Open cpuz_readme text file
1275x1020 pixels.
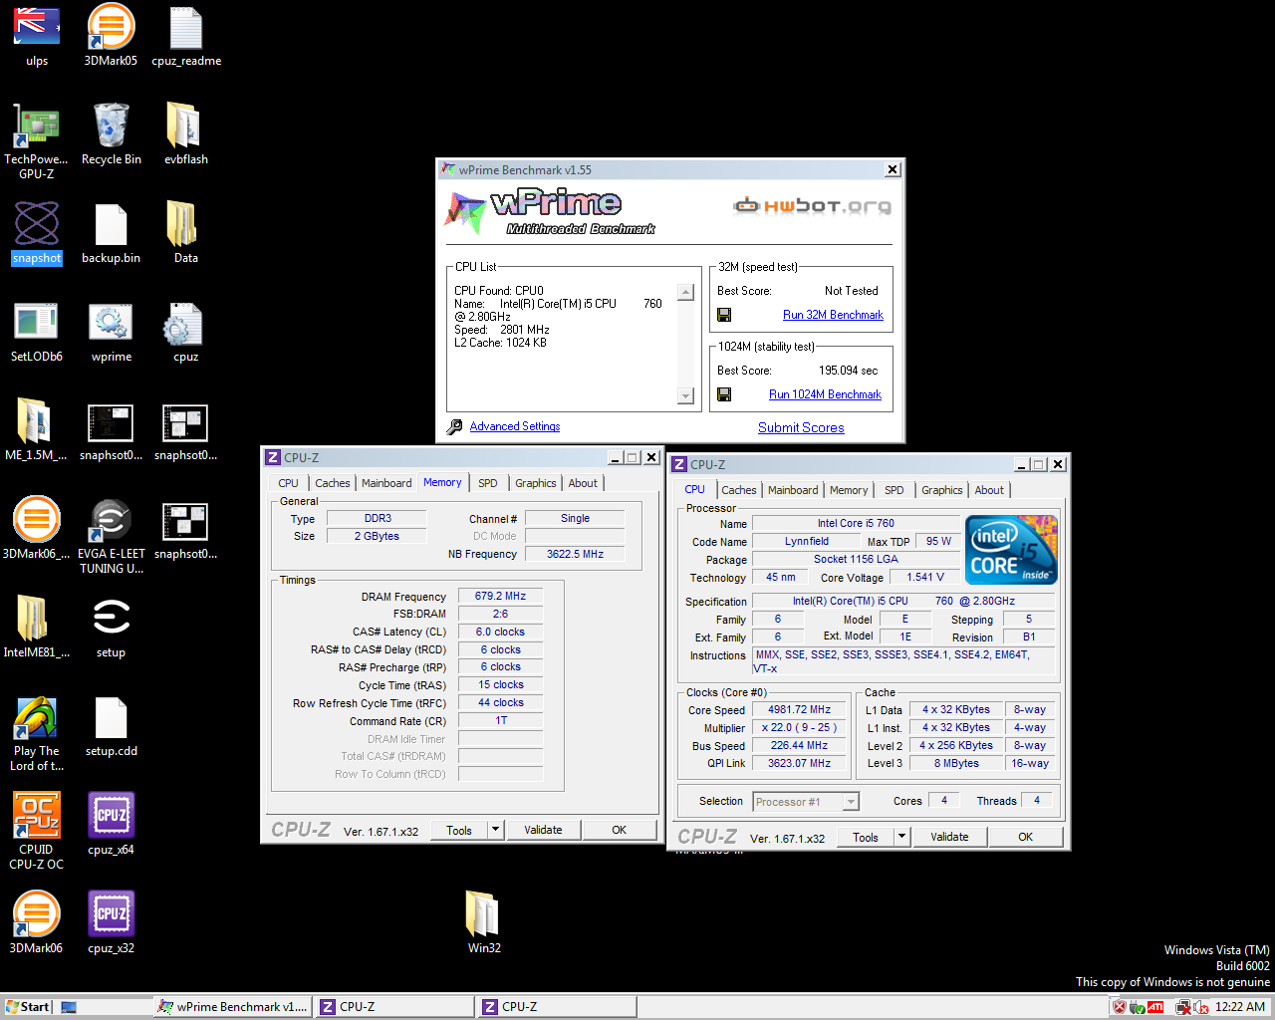[x=186, y=36]
